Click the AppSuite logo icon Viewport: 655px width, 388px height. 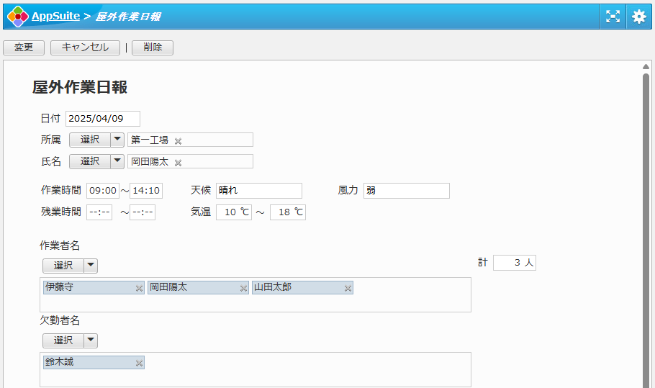coord(17,16)
